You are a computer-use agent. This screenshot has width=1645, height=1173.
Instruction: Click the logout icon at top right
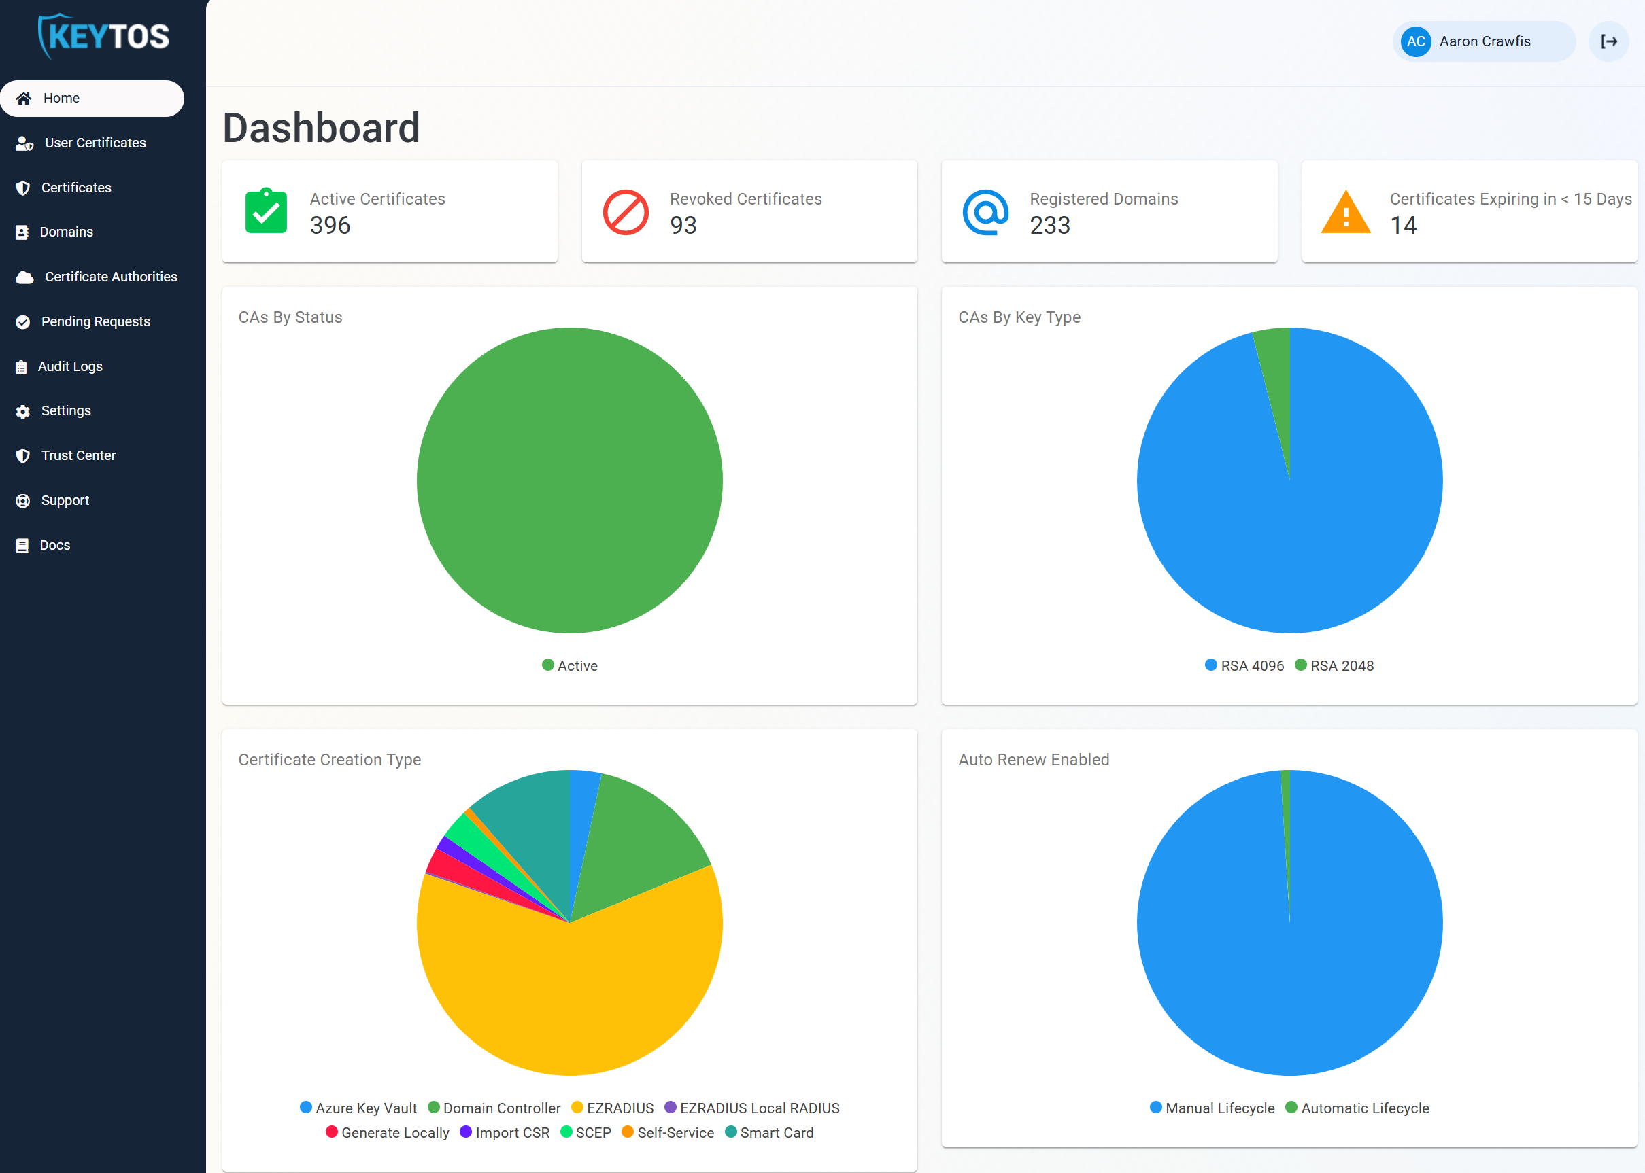(1609, 41)
